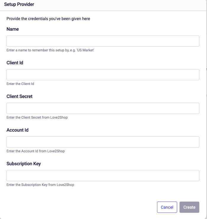The image size is (207, 219).
Task: Click the 'US Market' example hint text
Action: 50,50
